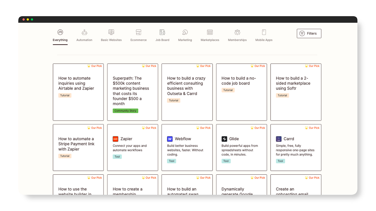Click 'Our Pick' badge on Zapier card
This screenshot has height=211, width=376.
coord(149,128)
